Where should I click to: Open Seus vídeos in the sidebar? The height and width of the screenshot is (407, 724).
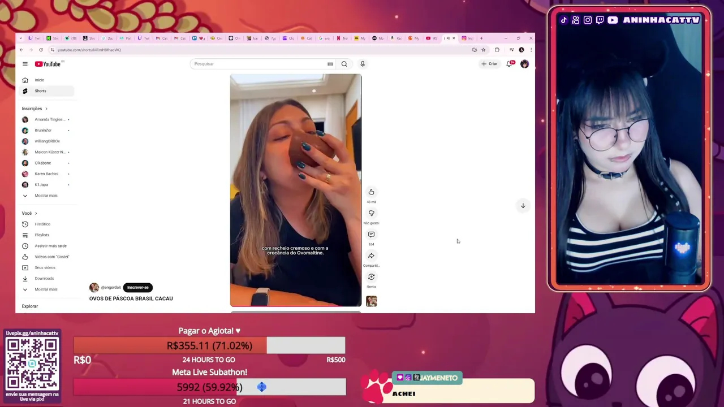coord(46,267)
